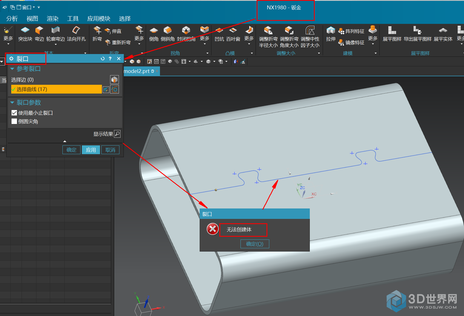Select the 百叶窗 louver tool
The height and width of the screenshot is (316, 464).
[233, 34]
